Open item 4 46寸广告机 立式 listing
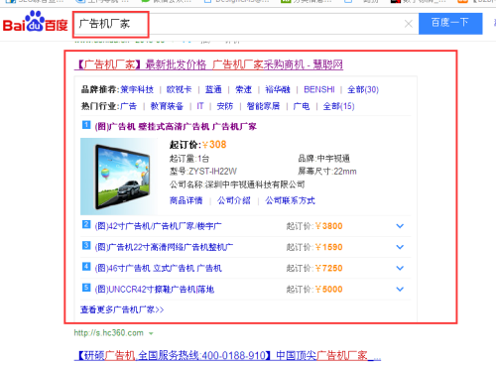Image resolution: width=496 pixels, height=365 pixels. tap(158, 268)
